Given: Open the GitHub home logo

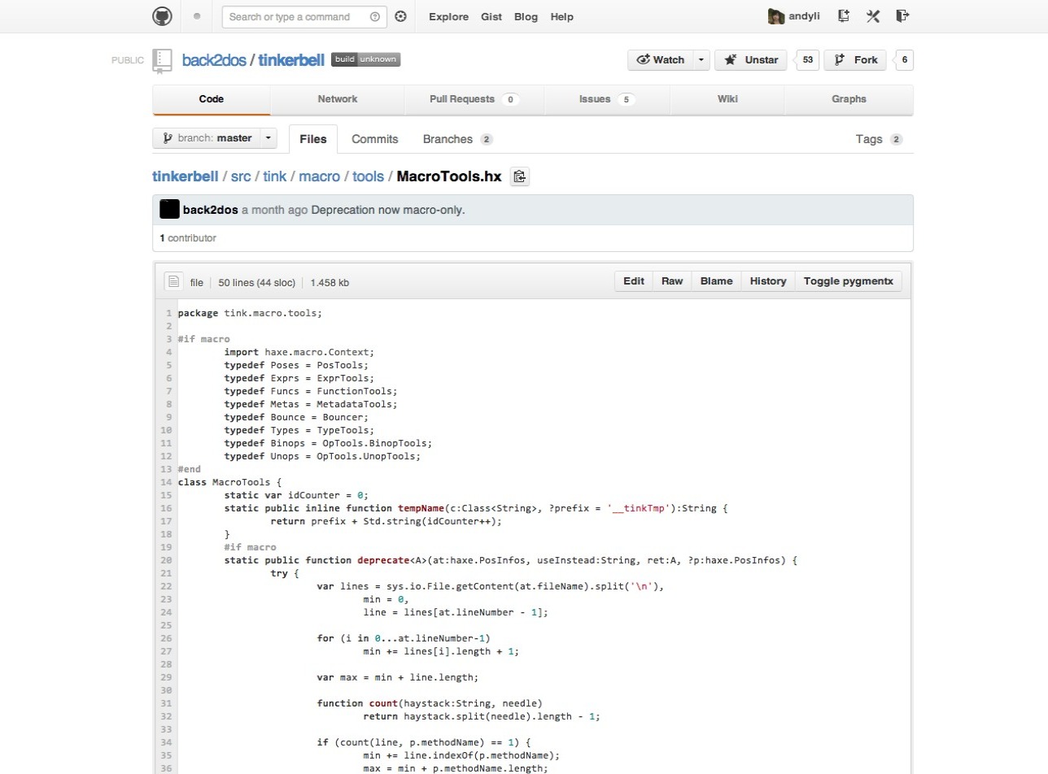Looking at the screenshot, I should point(163,16).
